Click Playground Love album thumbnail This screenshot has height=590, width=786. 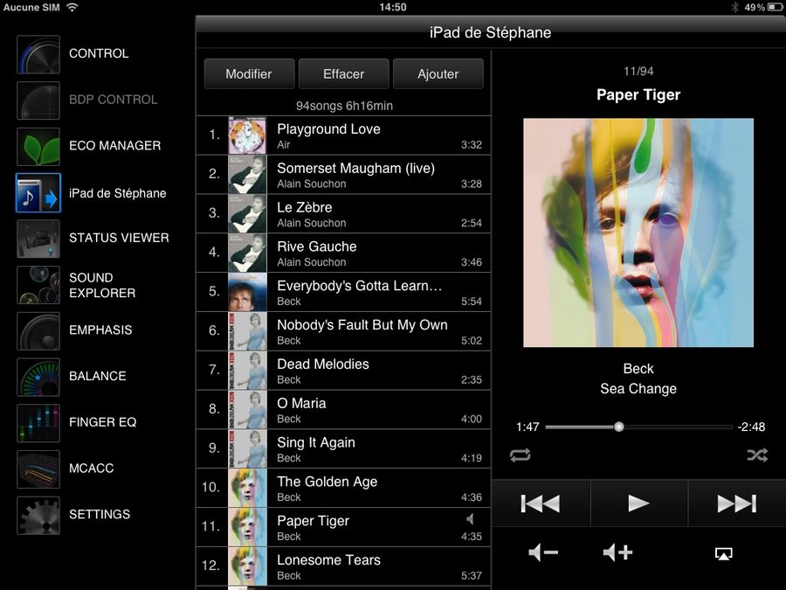pos(248,135)
